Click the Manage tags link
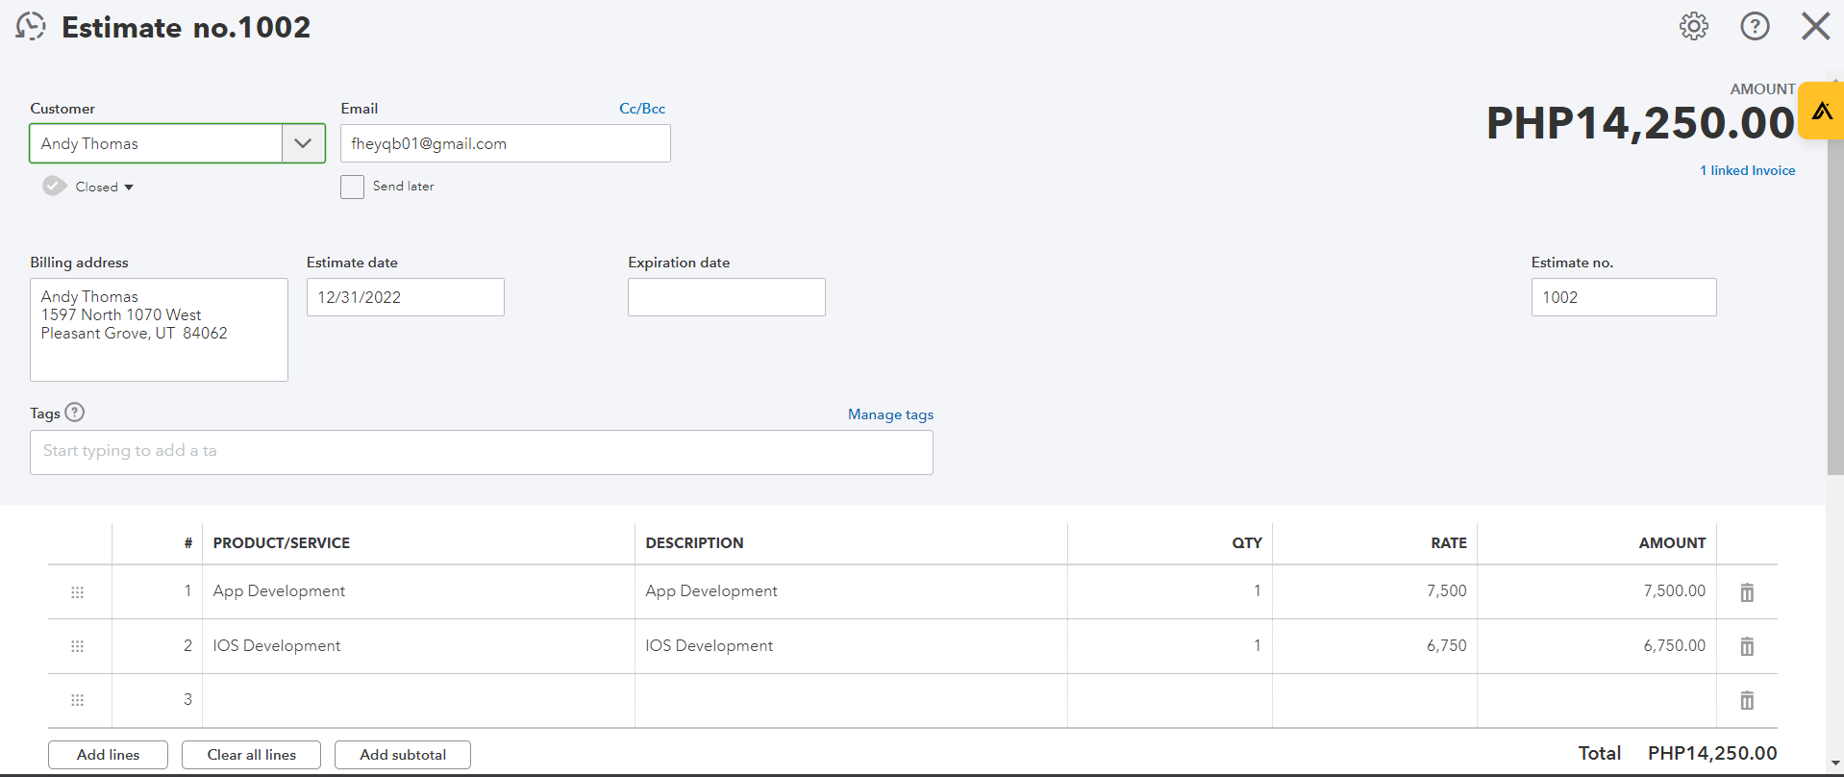Screen dimensions: 1844x777 [890, 414]
